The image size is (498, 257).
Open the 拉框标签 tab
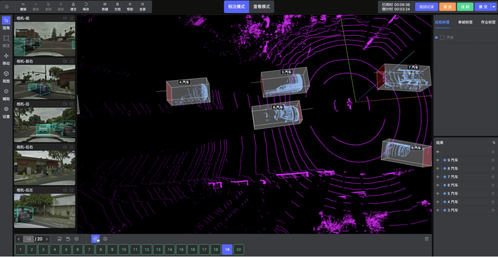click(442, 22)
